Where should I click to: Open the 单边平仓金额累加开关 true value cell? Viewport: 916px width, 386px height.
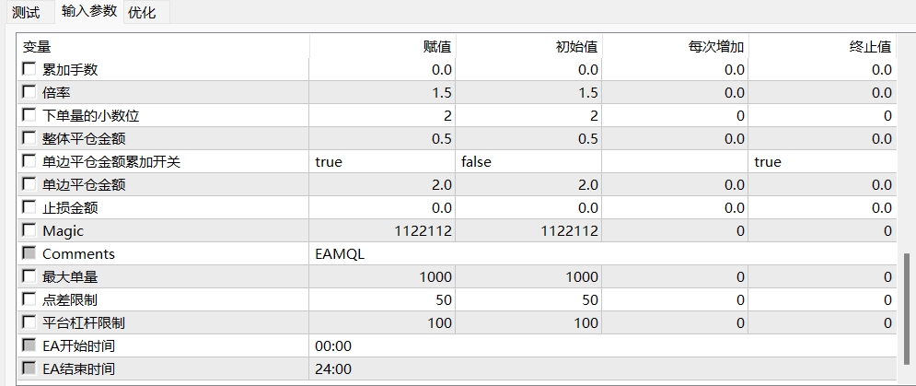point(382,161)
